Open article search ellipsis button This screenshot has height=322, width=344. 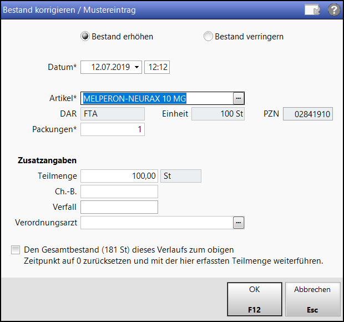239,98
